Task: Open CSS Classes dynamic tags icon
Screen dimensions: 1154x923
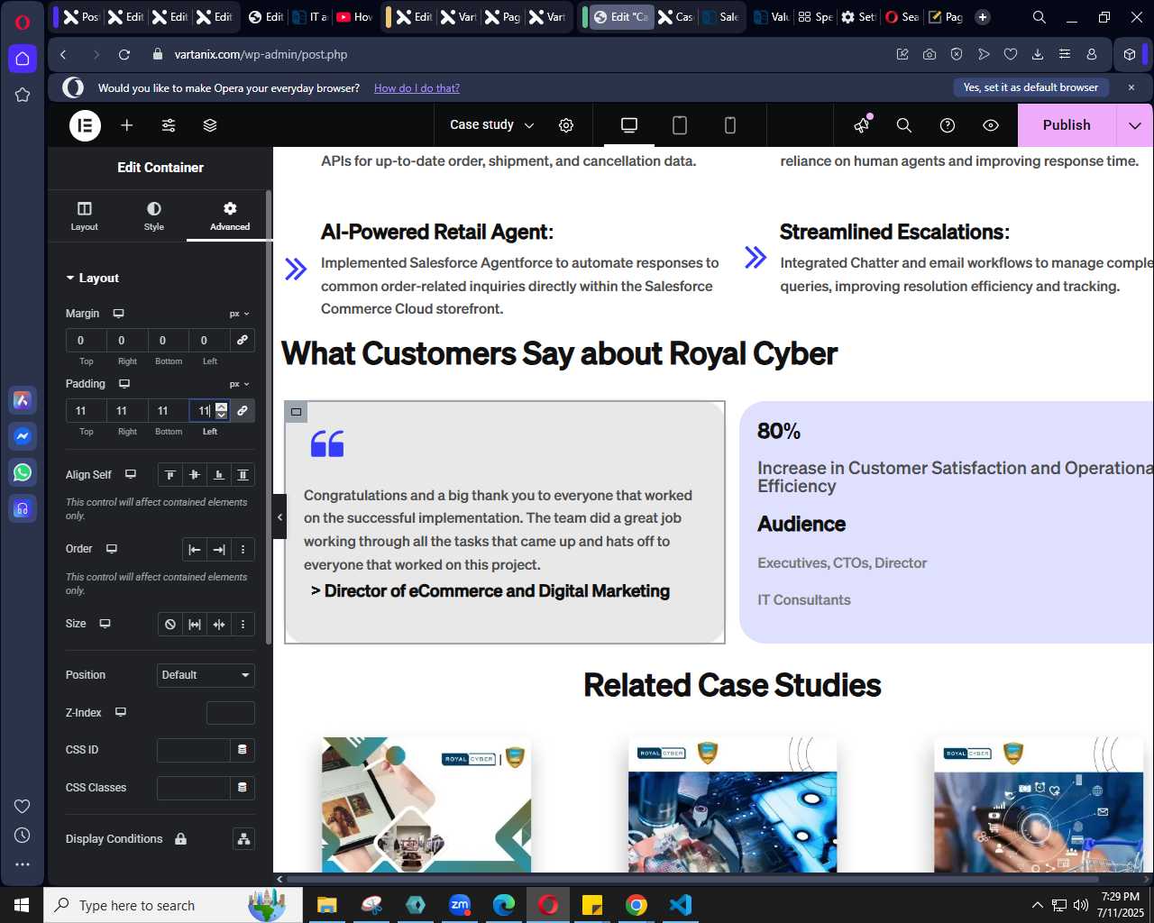Action: (243, 788)
